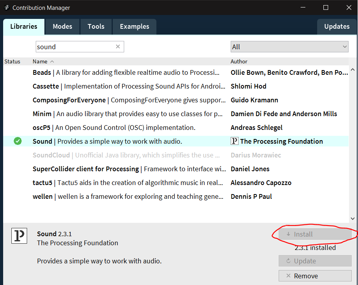Maximize the Contribution Manager window

click(x=326, y=7)
